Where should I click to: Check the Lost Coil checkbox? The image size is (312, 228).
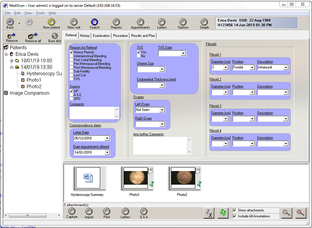click(x=71, y=75)
